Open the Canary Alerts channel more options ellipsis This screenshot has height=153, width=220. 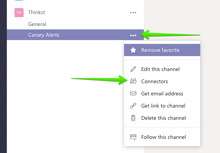(x=133, y=35)
